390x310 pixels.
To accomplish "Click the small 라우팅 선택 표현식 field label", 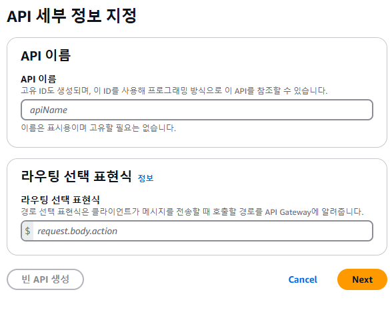I will [x=60, y=200].
